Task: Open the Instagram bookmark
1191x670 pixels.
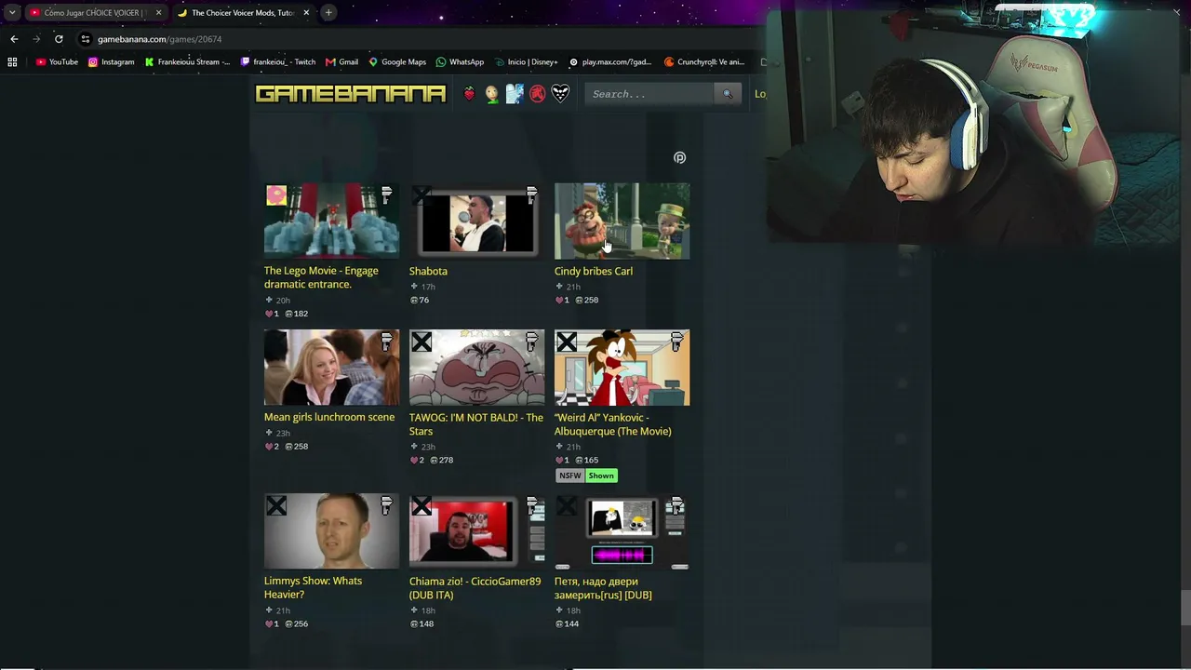Action: point(112,62)
